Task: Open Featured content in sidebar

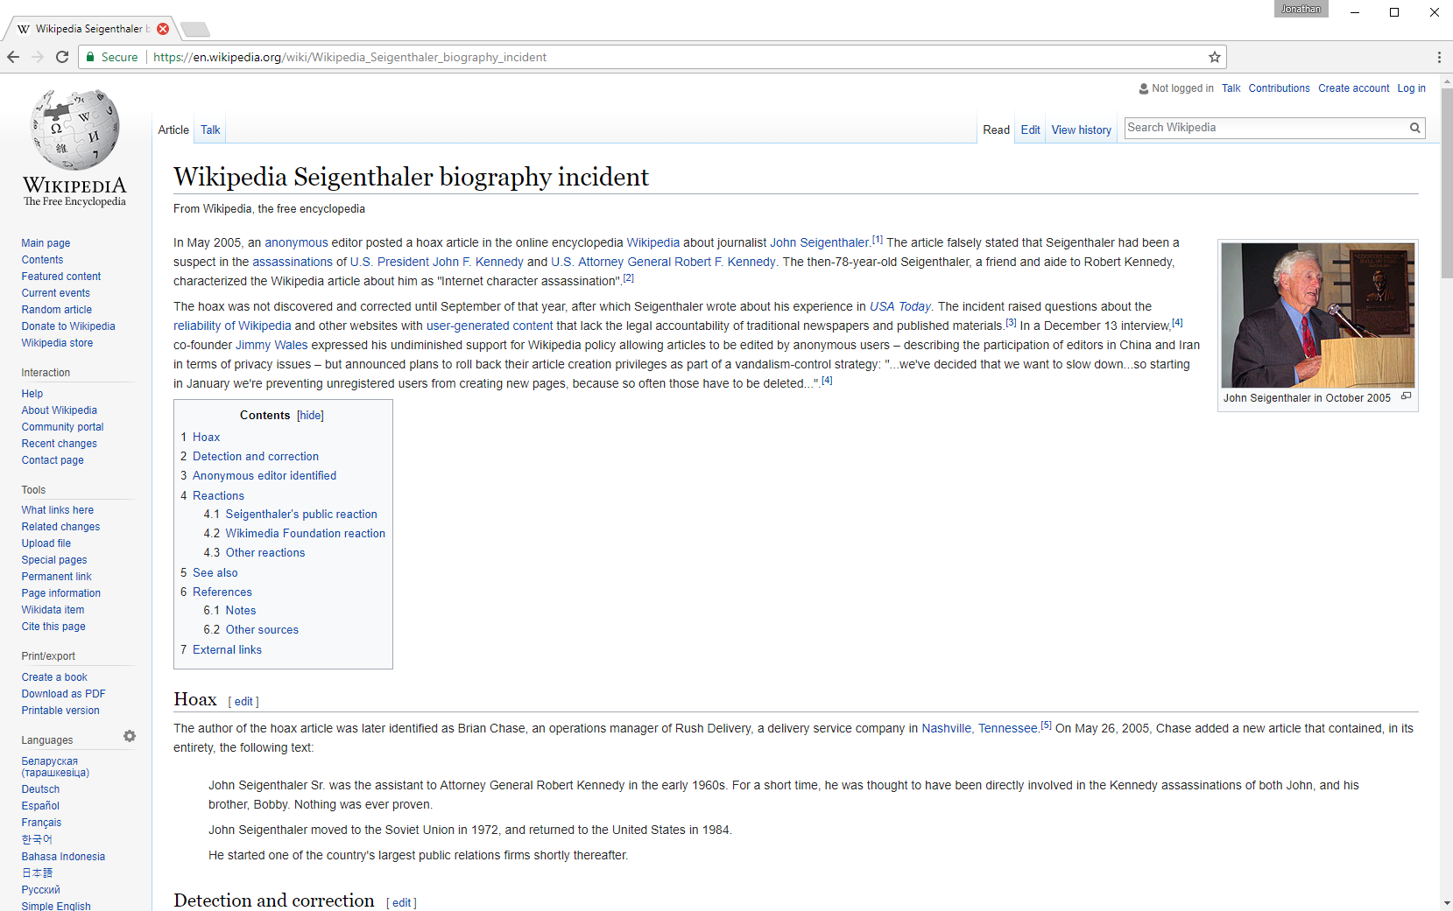Action: click(61, 277)
